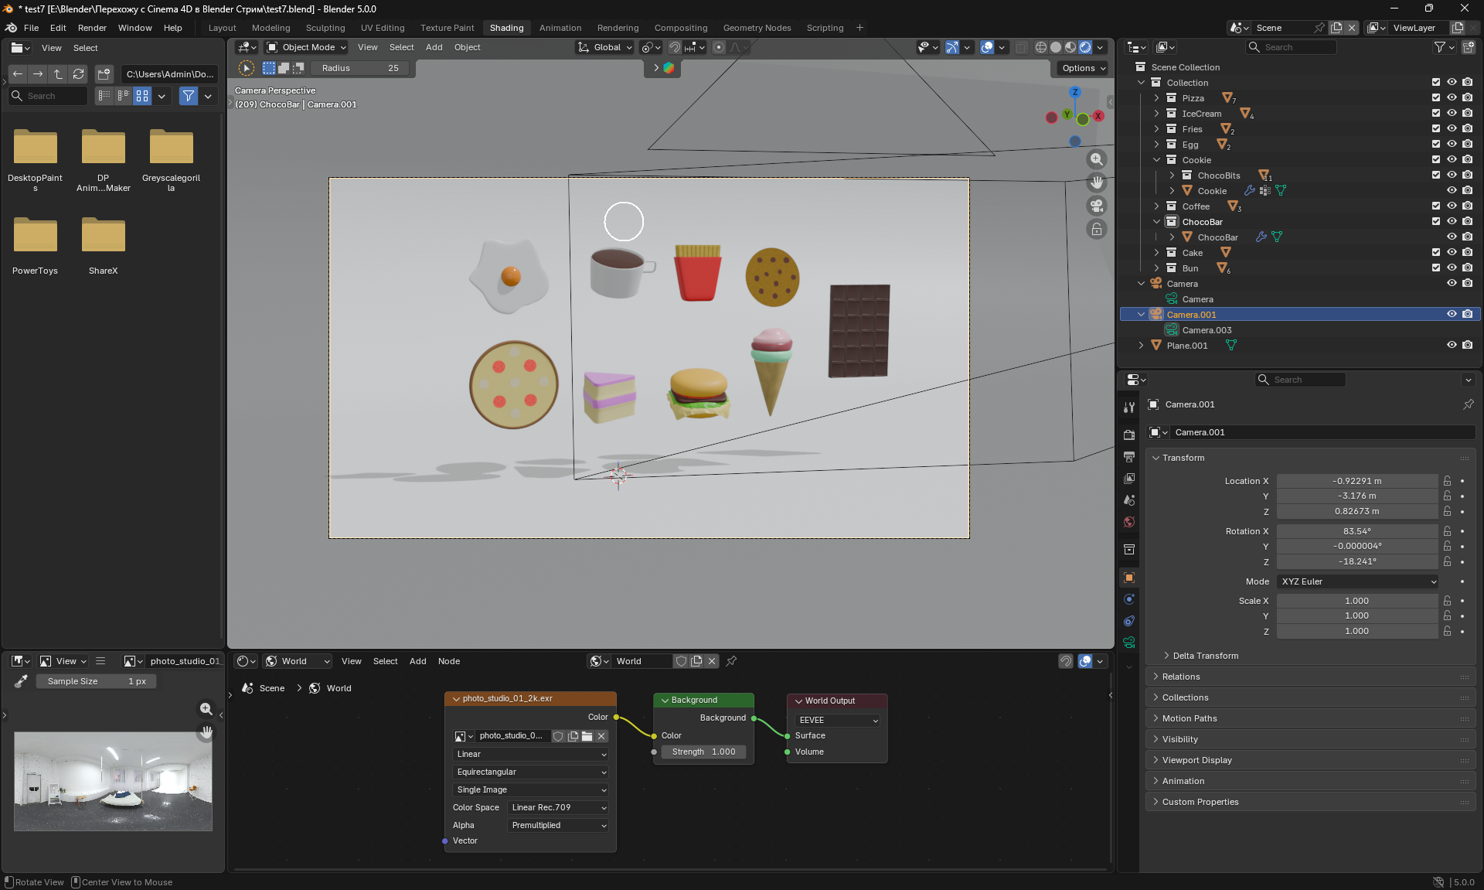Toggle camera view icon in the viewport
Image resolution: width=1484 pixels, height=890 pixels.
click(1096, 206)
